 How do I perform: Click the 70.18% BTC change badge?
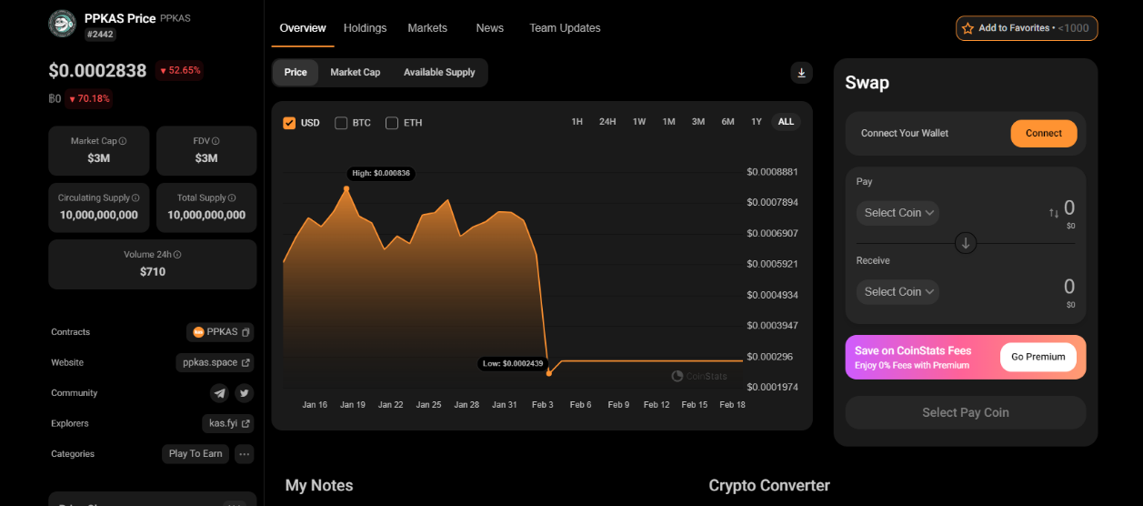point(89,98)
